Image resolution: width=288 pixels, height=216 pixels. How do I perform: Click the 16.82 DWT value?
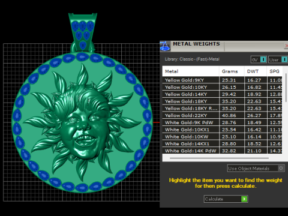point(254,87)
